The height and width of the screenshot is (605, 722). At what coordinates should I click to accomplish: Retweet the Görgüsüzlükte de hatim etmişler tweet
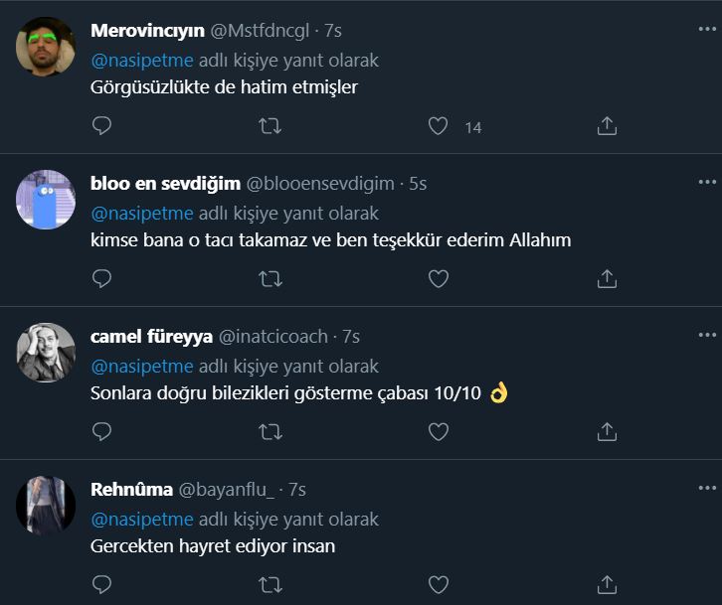270,126
